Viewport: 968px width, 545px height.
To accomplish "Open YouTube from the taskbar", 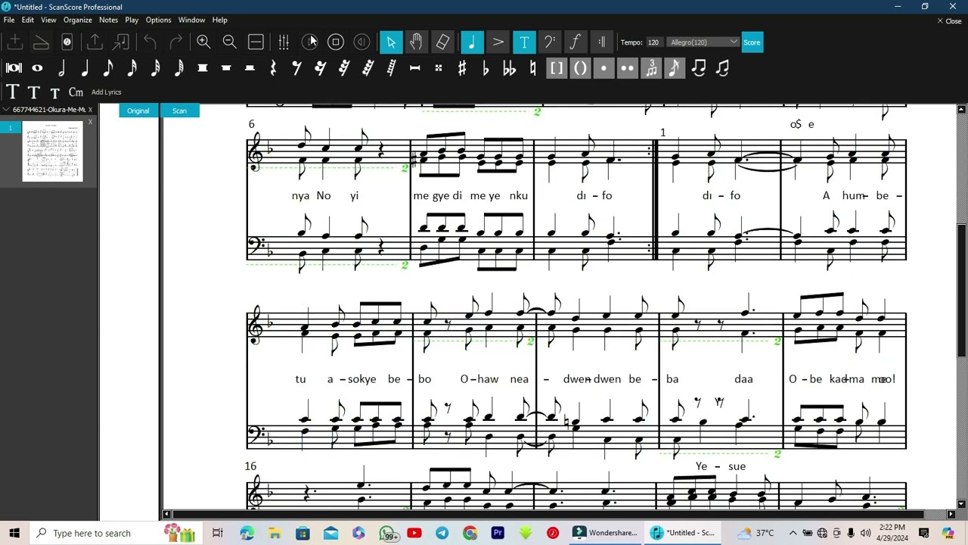I will tap(414, 533).
